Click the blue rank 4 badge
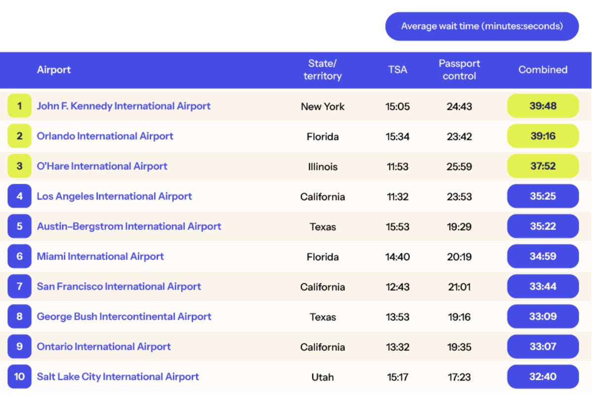This screenshot has width=592, height=404. point(19,196)
